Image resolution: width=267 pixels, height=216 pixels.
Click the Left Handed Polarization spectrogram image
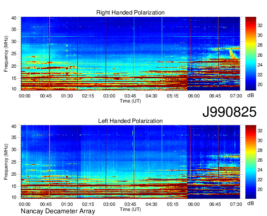click(130, 162)
